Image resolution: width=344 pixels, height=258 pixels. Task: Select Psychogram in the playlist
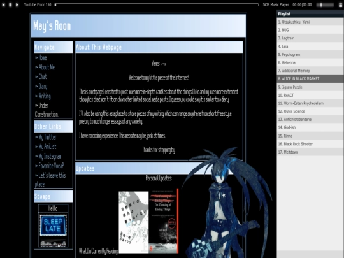[310, 54]
